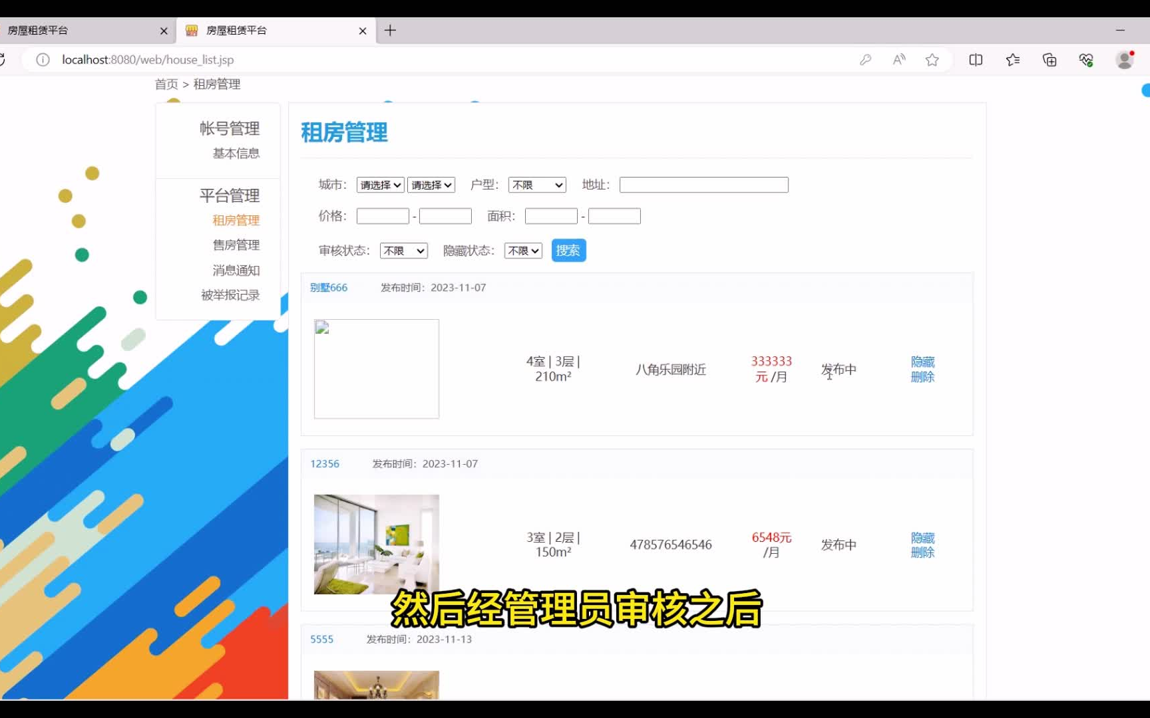Open the collections icon

[x=1050, y=60]
